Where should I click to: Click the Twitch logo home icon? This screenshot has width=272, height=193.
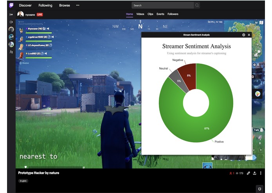[x=11, y=5]
